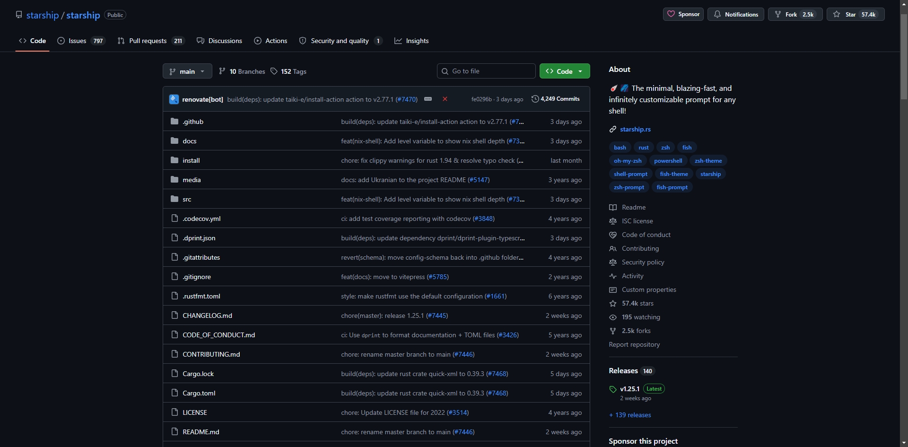
Task: Click the LICENSE file icon
Action: click(x=175, y=412)
